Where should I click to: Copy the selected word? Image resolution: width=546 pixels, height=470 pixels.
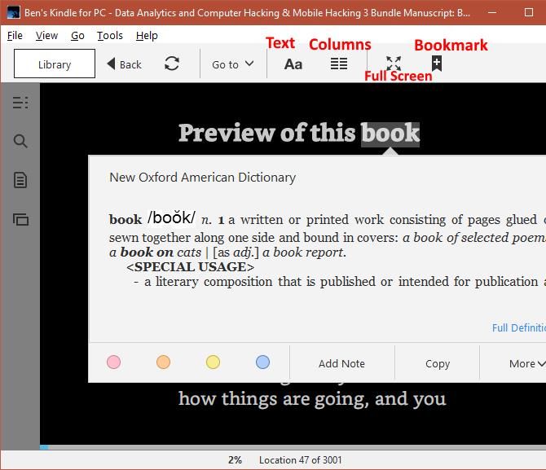tap(438, 363)
